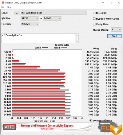Screen dimensions: 123x135
Task: Click the Description box scroll-down arrow
Action: coord(77,41)
